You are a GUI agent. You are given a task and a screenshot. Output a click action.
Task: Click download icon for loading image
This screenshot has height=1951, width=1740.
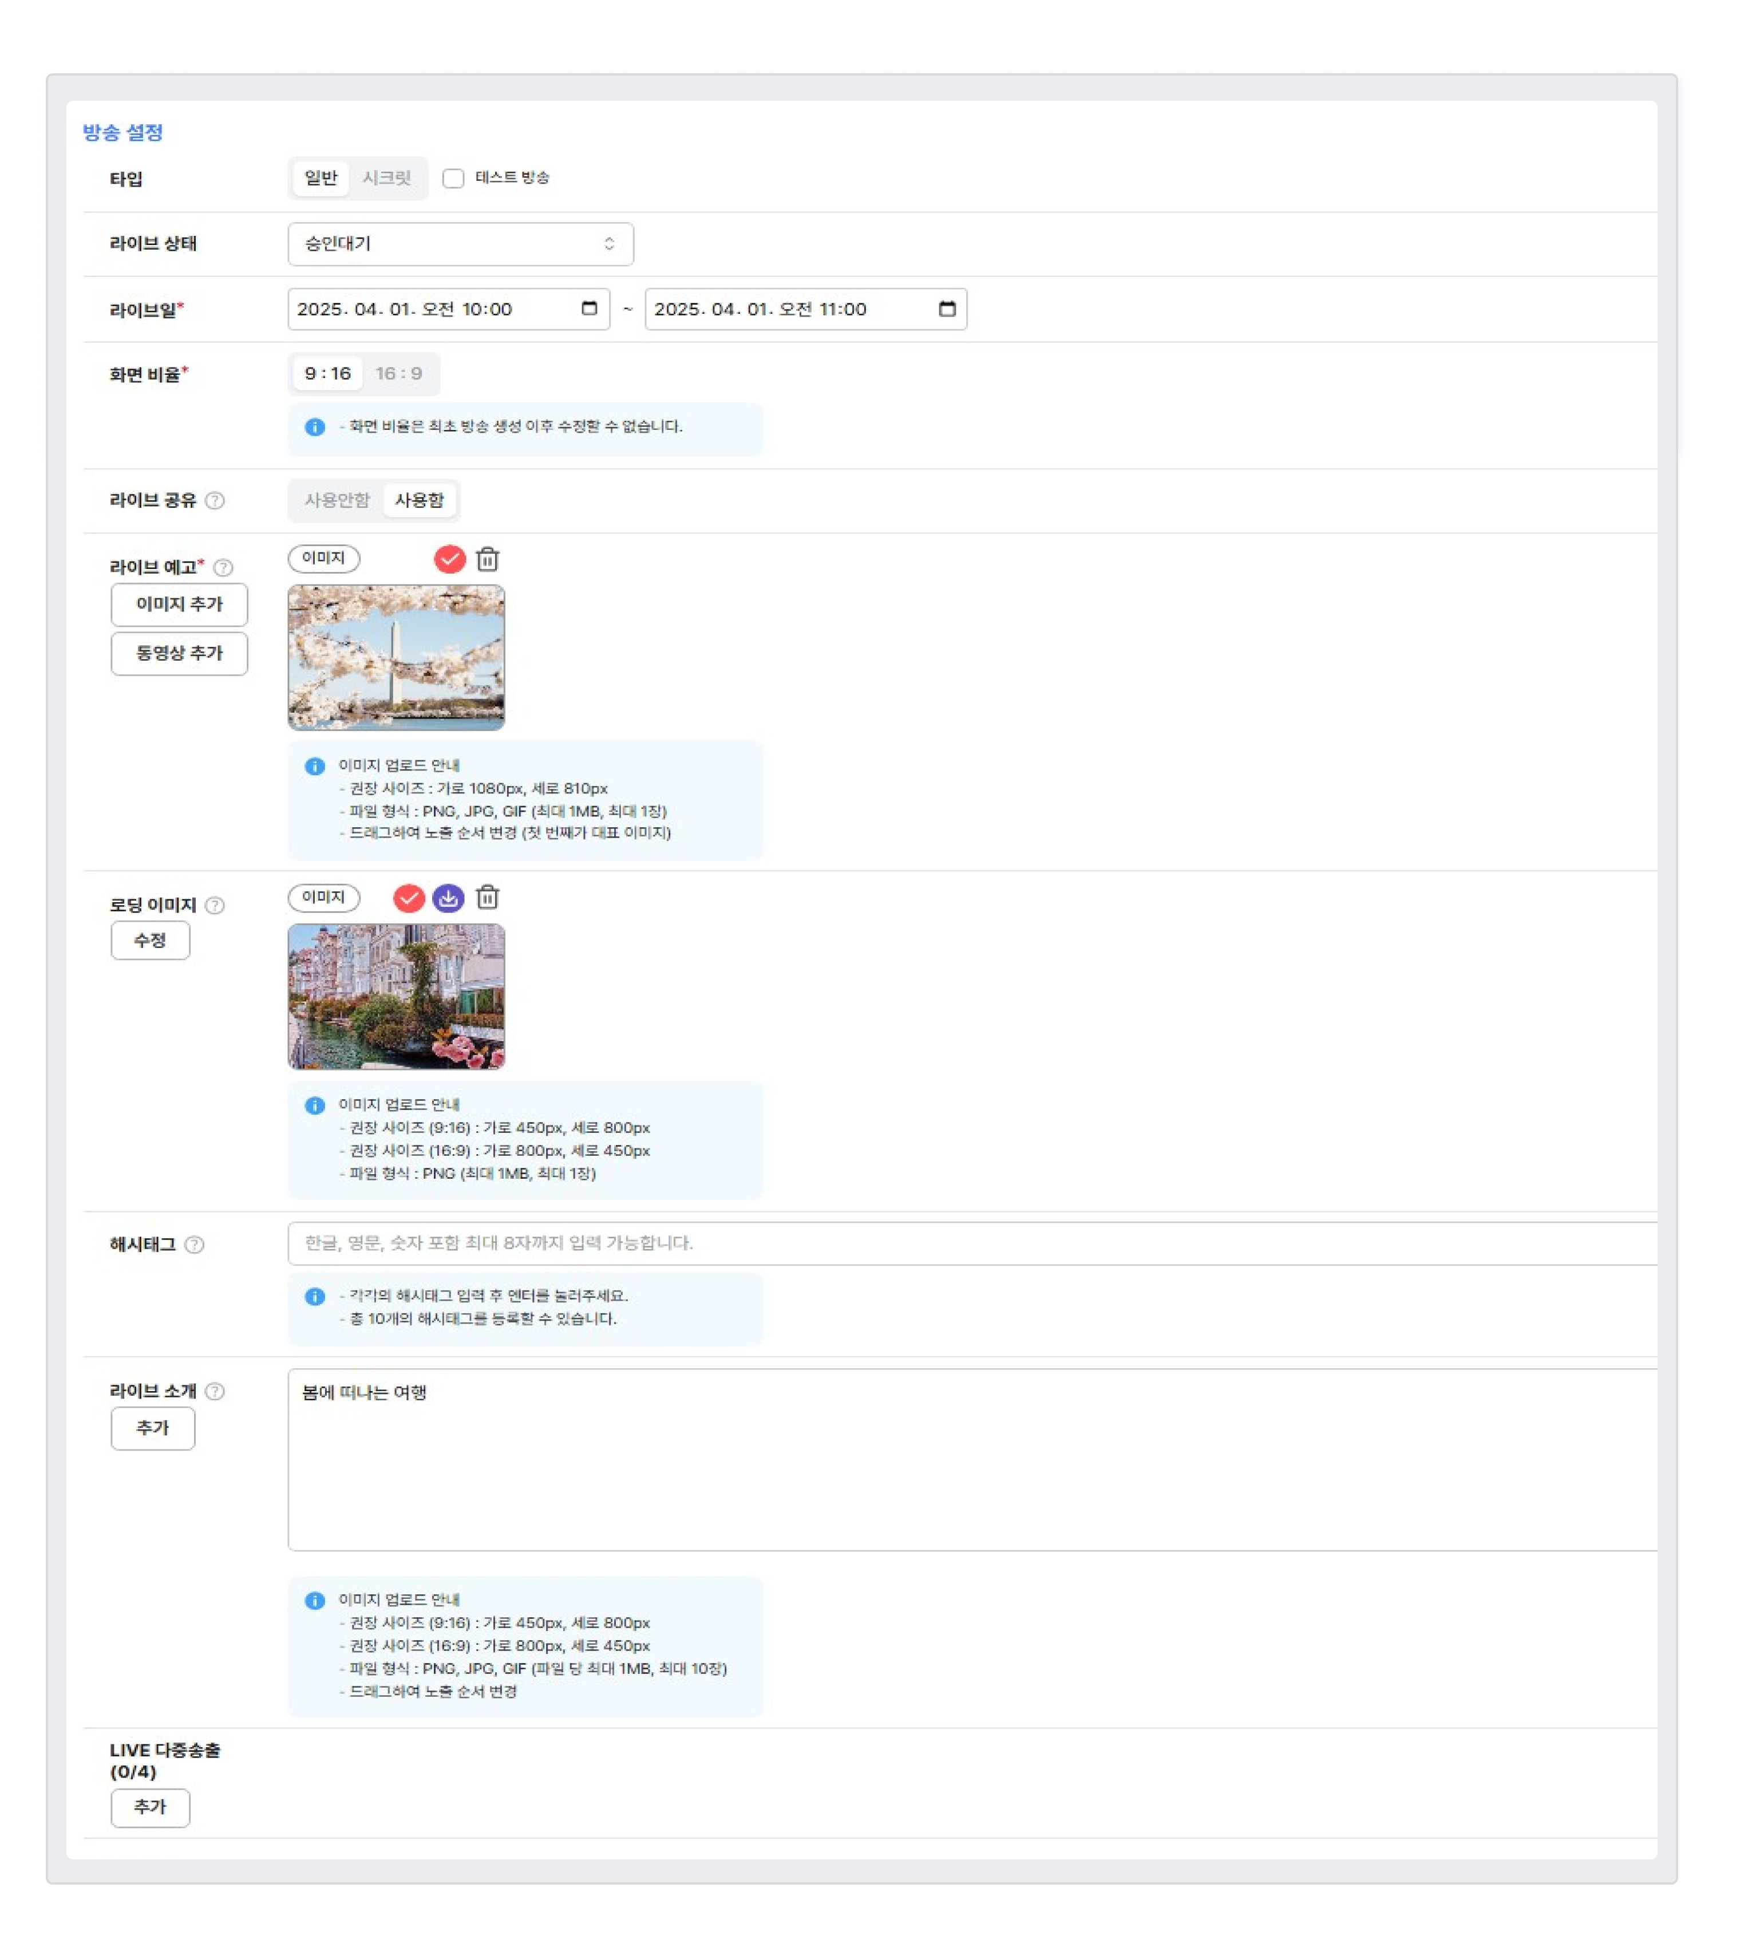448,899
